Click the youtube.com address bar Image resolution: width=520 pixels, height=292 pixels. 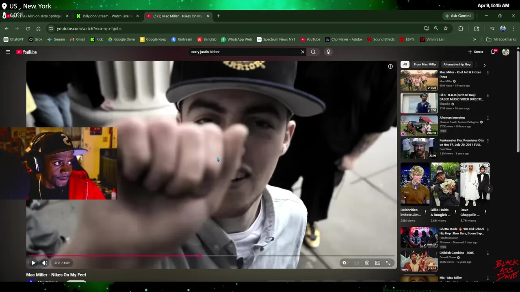[236, 29]
